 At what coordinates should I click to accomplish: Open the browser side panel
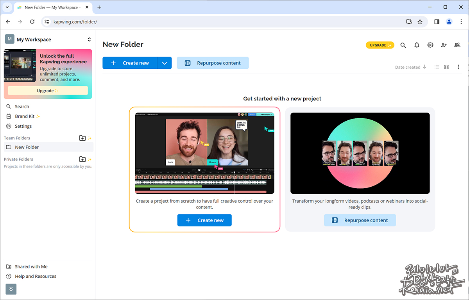coord(437,22)
